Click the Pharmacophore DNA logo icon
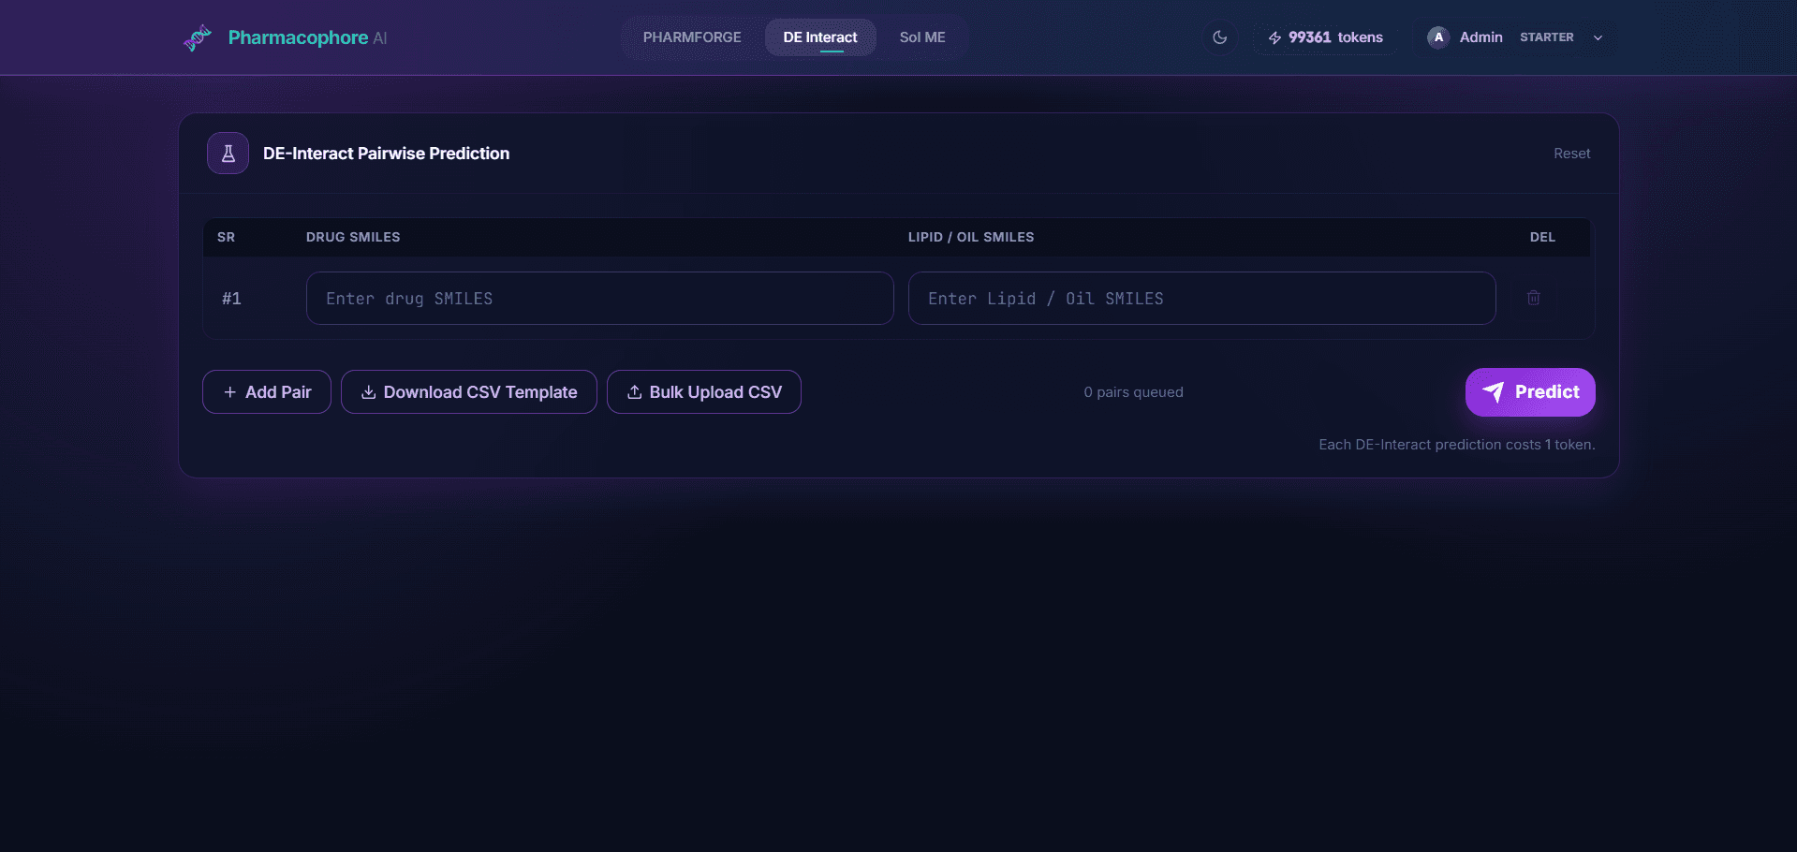 [x=198, y=37]
